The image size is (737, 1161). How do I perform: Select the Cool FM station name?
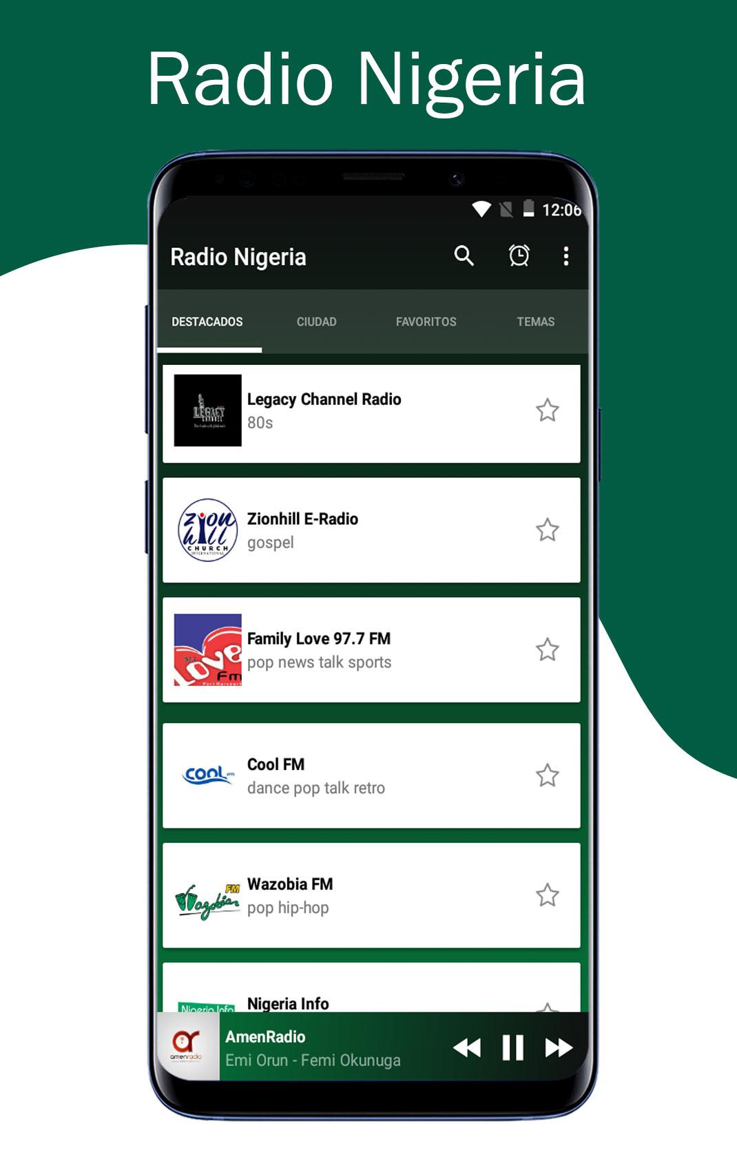click(276, 764)
